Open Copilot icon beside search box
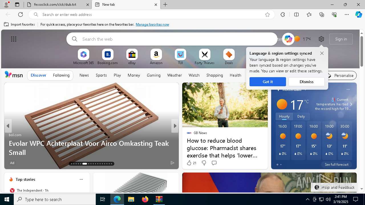The height and width of the screenshot is (205, 365). (x=288, y=39)
